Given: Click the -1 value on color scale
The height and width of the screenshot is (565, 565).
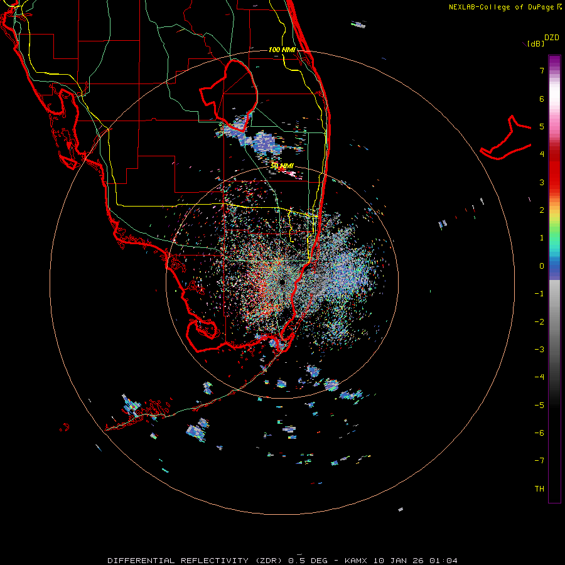Looking at the screenshot, I should (x=539, y=294).
